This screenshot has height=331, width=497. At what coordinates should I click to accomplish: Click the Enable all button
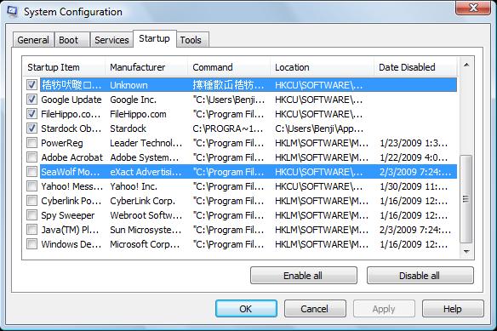(303, 276)
